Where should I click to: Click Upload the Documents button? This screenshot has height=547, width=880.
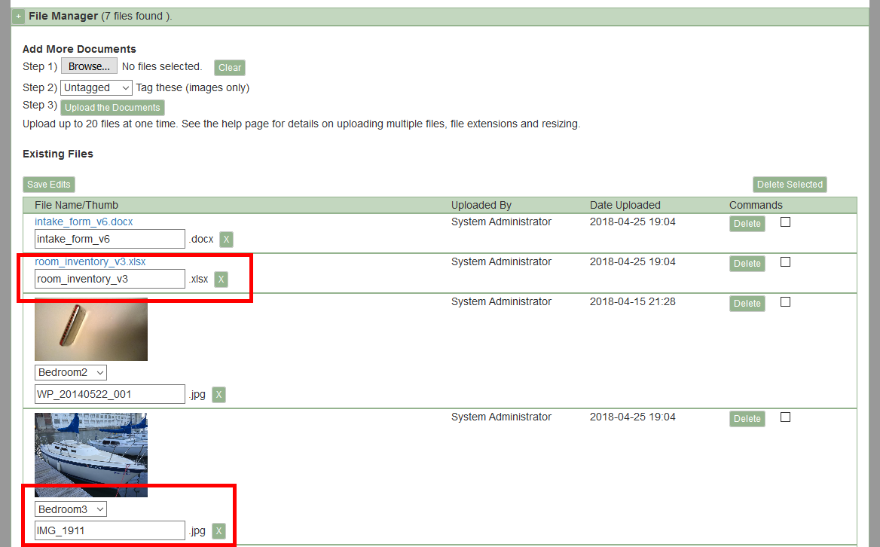point(112,108)
